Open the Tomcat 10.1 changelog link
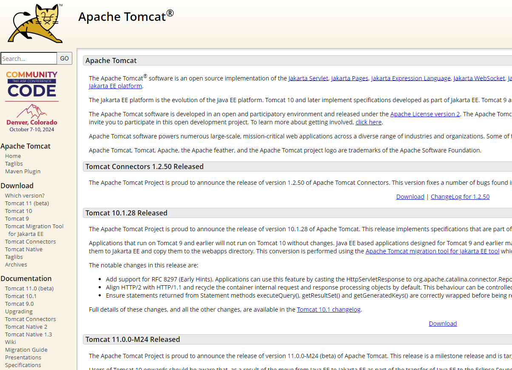Viewport: 512px width, 370px height. pyautogui.click(x=329, y=310)
